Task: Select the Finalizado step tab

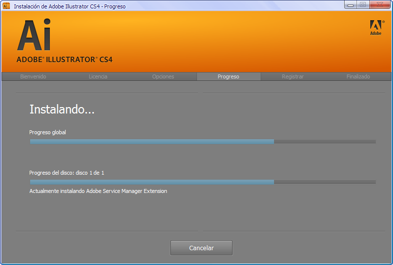Action: coord(358,76)
